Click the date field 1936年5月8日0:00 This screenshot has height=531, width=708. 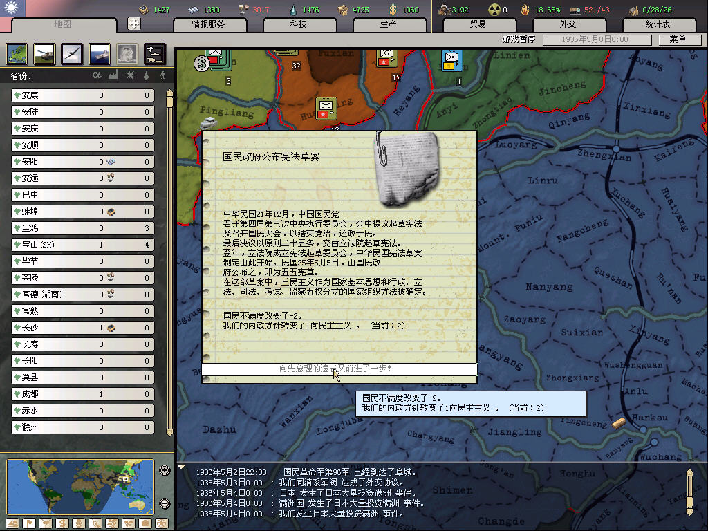coord(597,39)
